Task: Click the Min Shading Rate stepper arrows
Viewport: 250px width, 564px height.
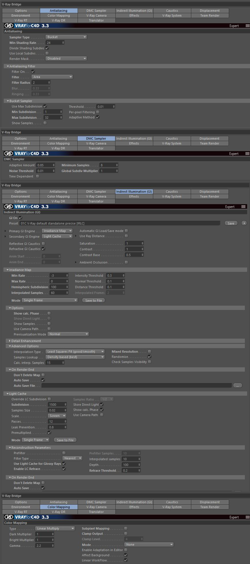Action: (x=63, y=43)
